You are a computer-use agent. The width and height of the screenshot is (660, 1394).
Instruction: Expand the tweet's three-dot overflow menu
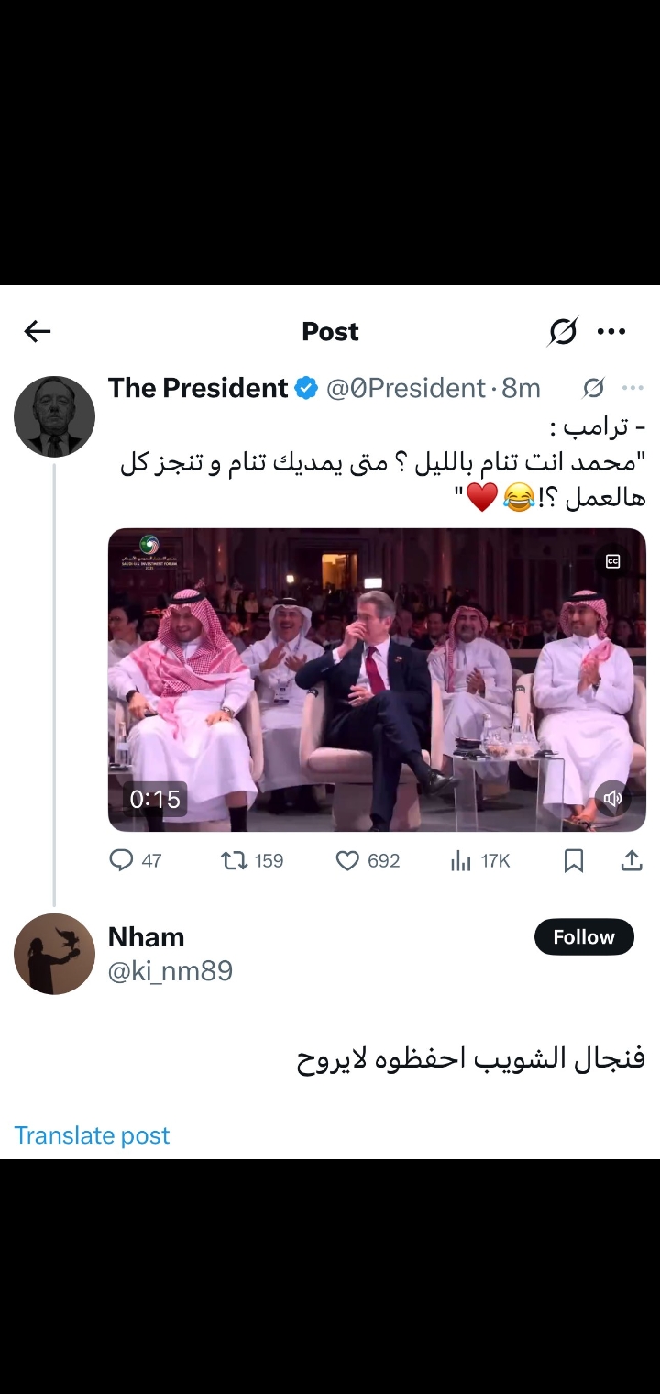[x=632, y=389]
